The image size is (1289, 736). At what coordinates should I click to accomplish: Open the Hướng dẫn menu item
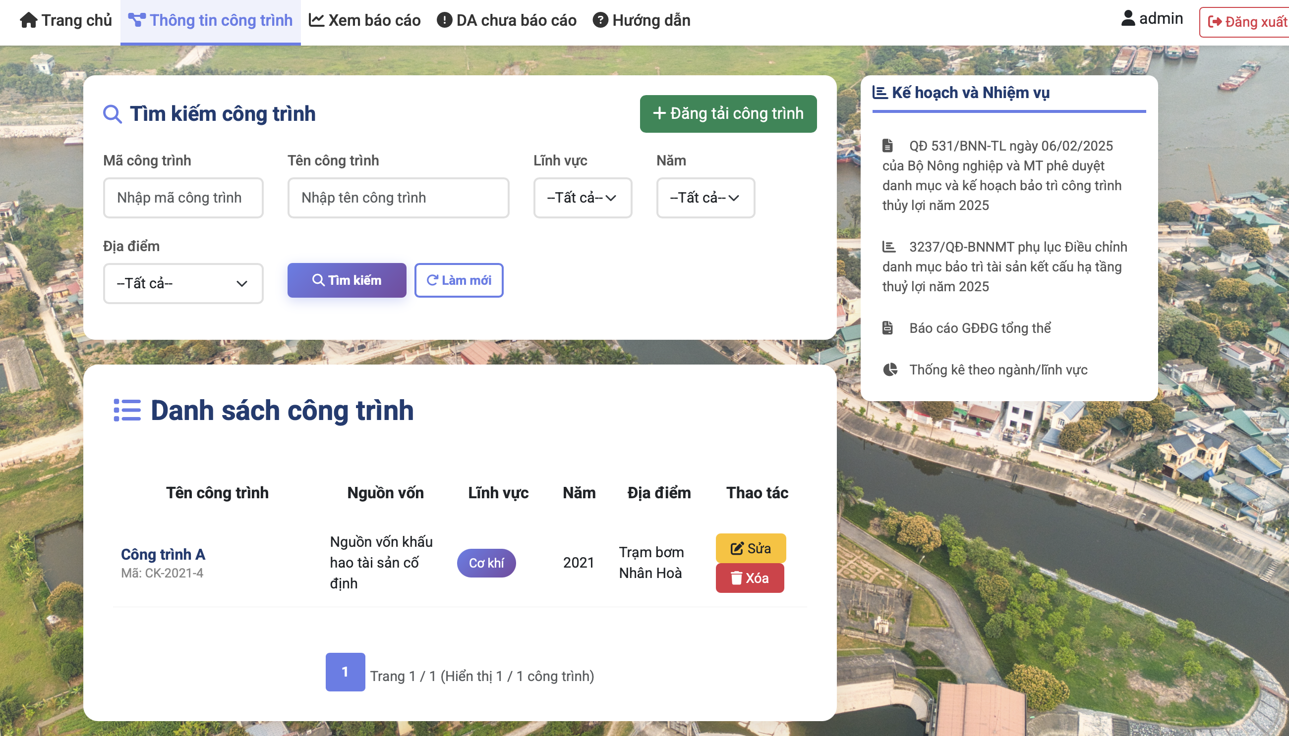(650, 20)
